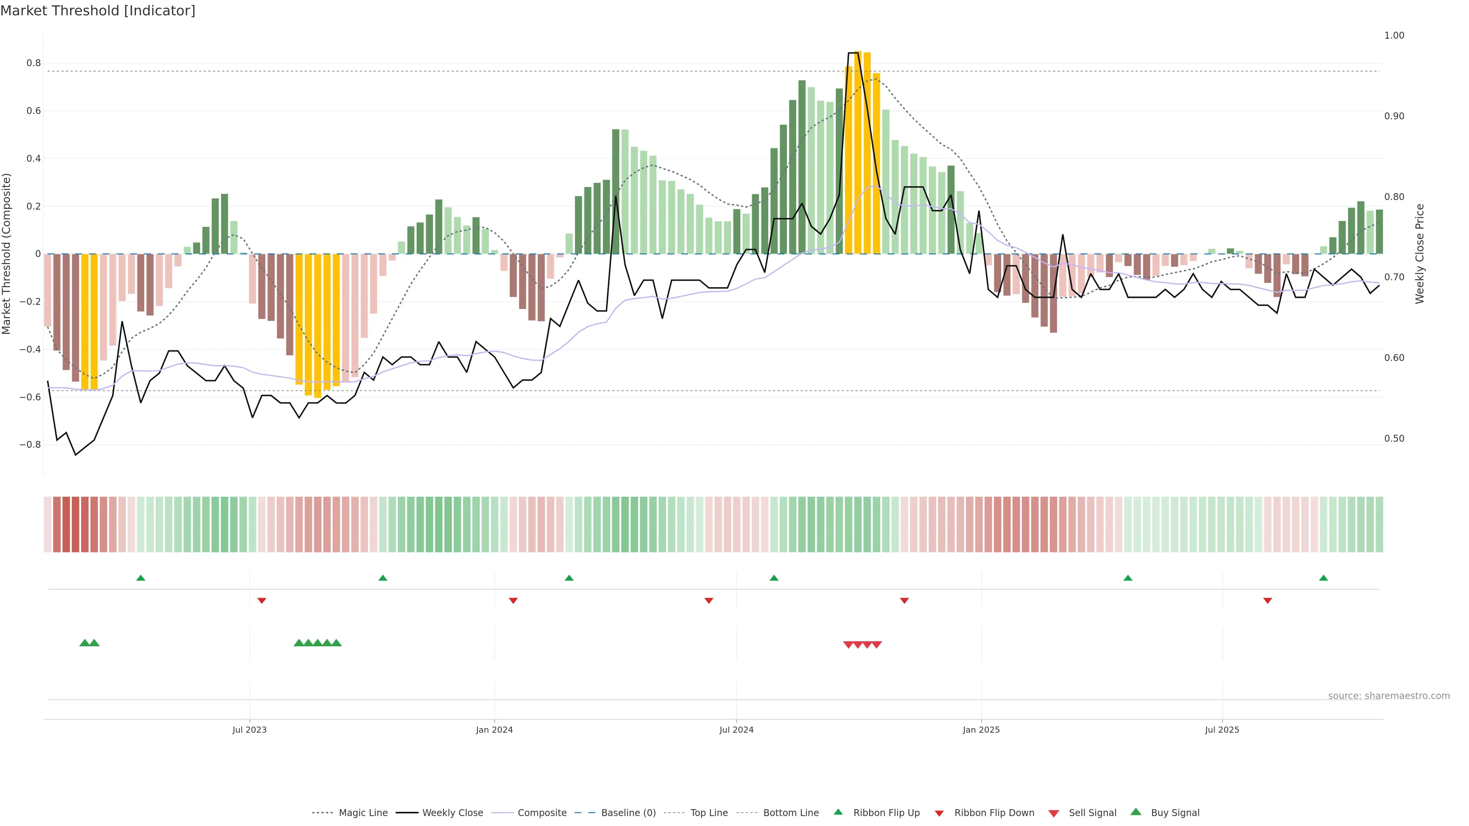Click the Market Threshold [Indicator] chart title
The width and height of the screenshot is (1469, 826).
tap(98, 11)
